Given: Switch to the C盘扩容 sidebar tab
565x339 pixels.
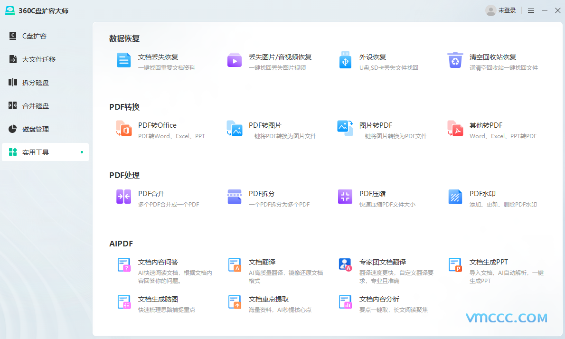Looking at the screenshot, I should click(x=34, y=36).
